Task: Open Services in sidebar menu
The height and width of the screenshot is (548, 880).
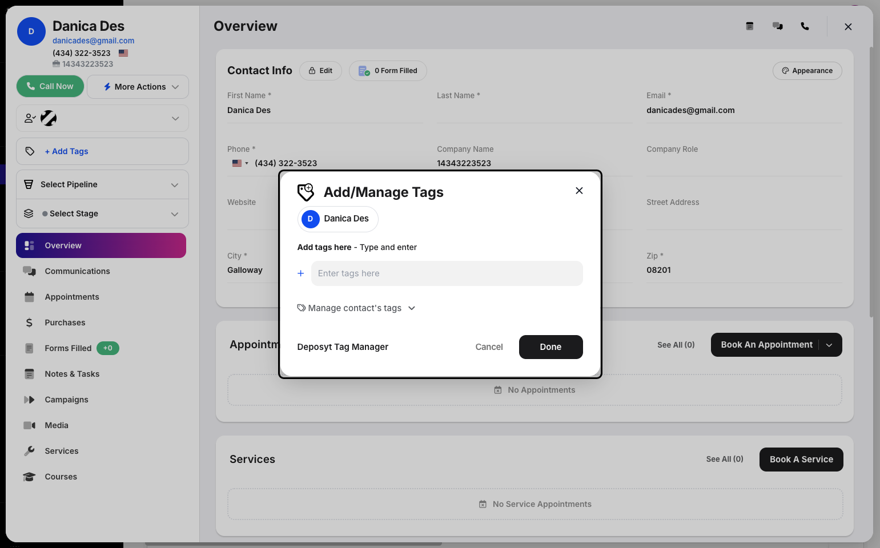Action: click(101, 451)
